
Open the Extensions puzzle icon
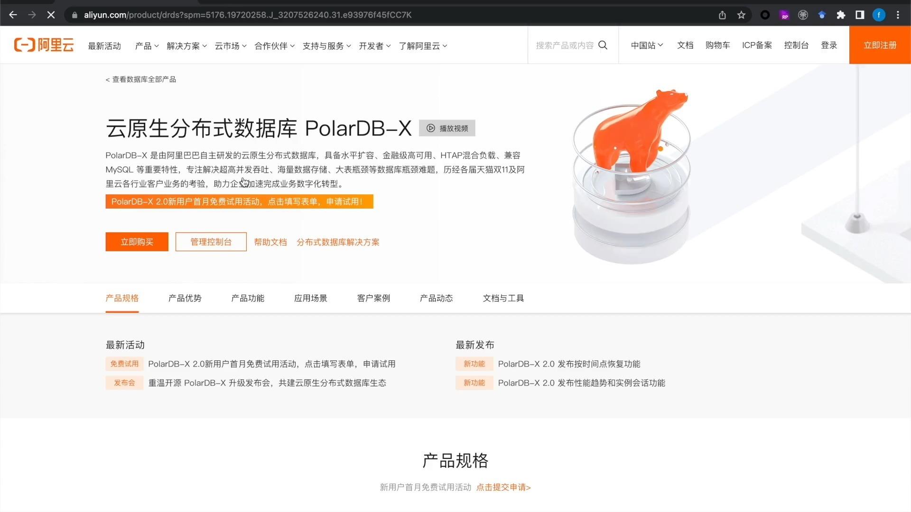click(x=841, y=15)
